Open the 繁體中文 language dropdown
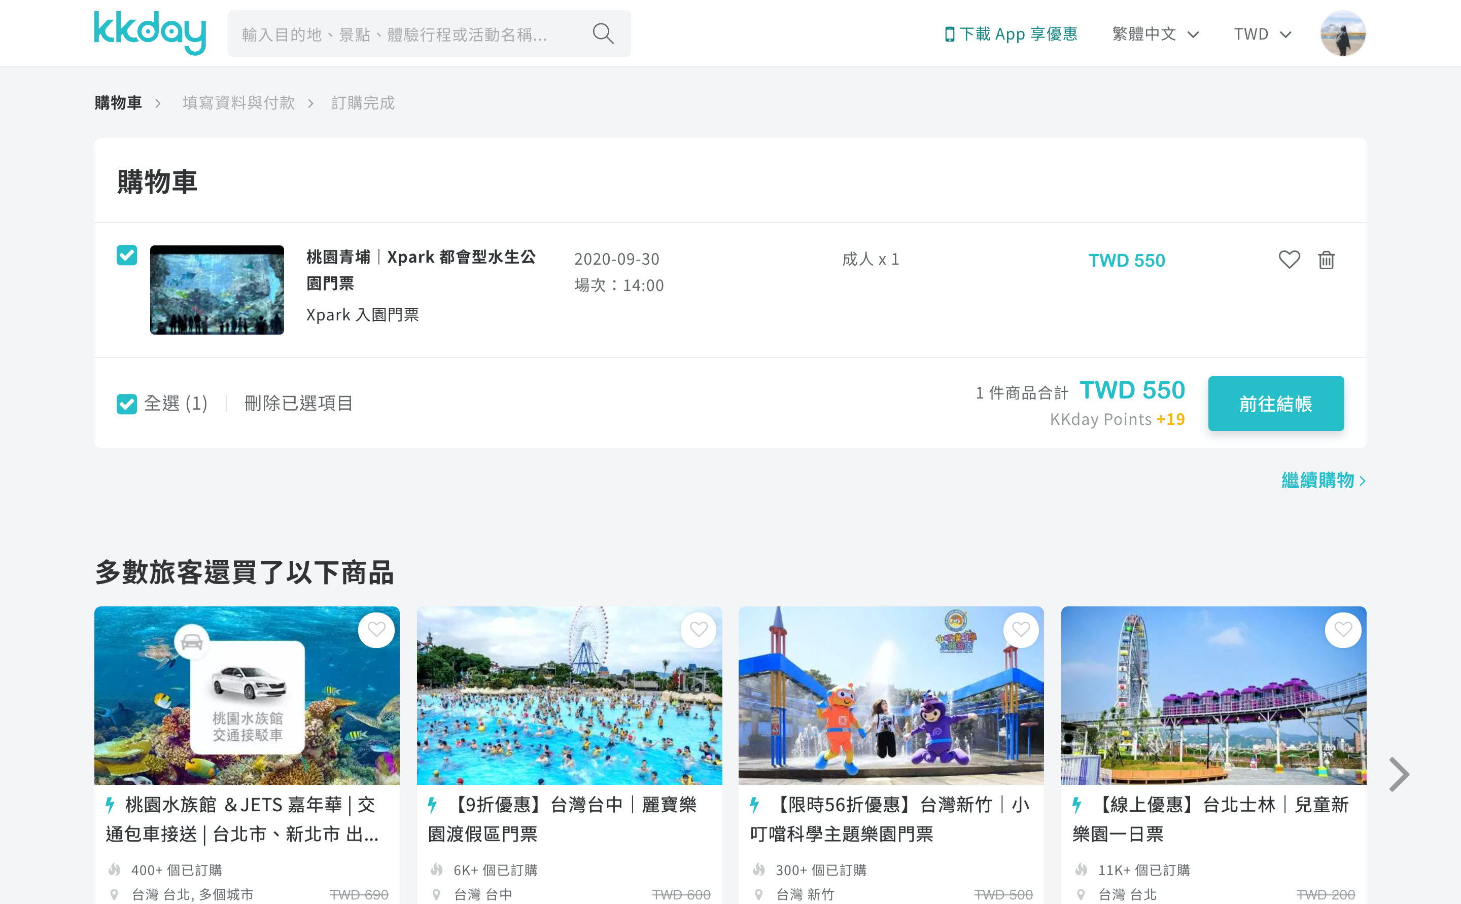The image size is (1461, 904). coord(1156,33)
